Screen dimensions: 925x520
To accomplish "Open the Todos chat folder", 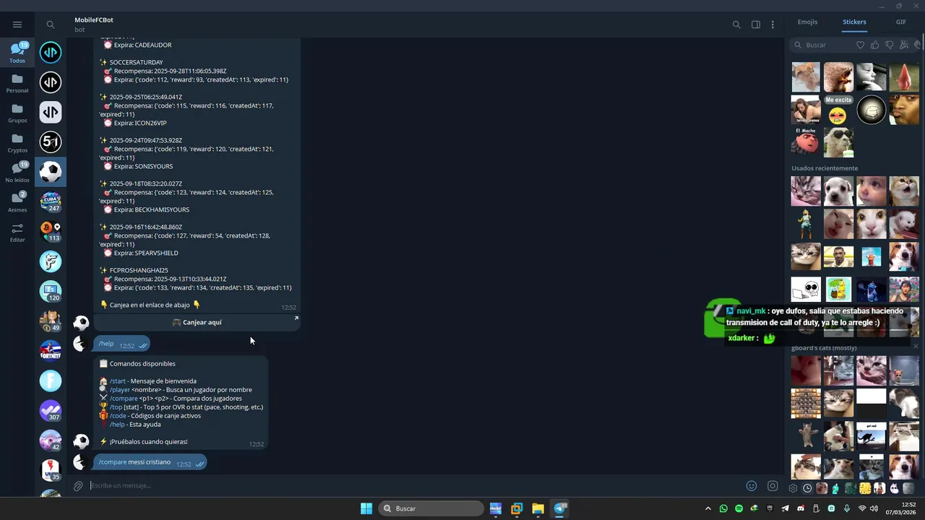I will (x=17, y=53).
